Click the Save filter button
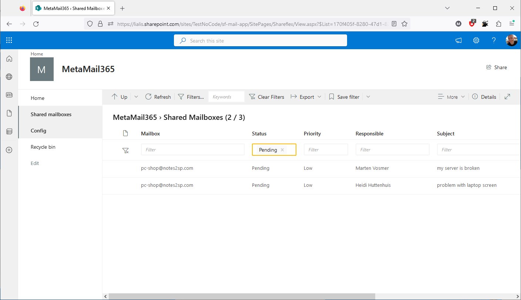Viewport: 521px width, 300px height. [344, 97]
